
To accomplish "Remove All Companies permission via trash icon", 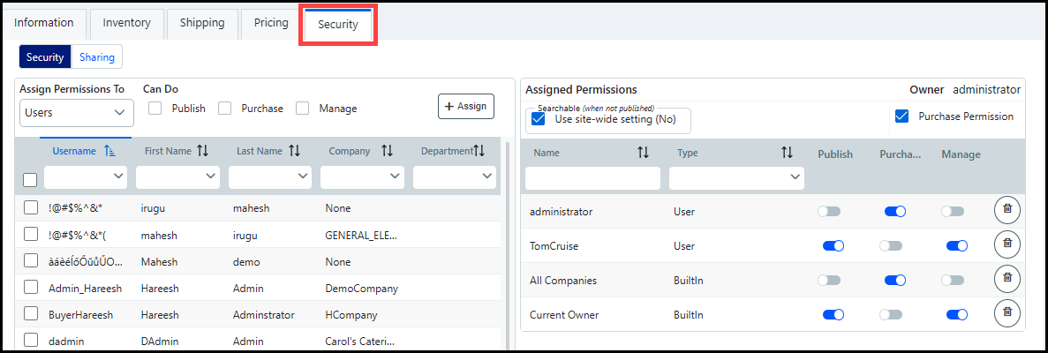I will pyautogui.click(x=1007, y=280).
